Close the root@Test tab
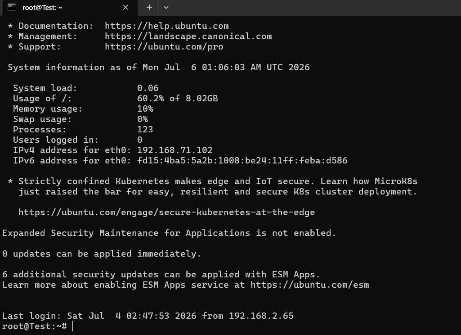The width and height of the screenshot is (461, 335). click(125, 7)
